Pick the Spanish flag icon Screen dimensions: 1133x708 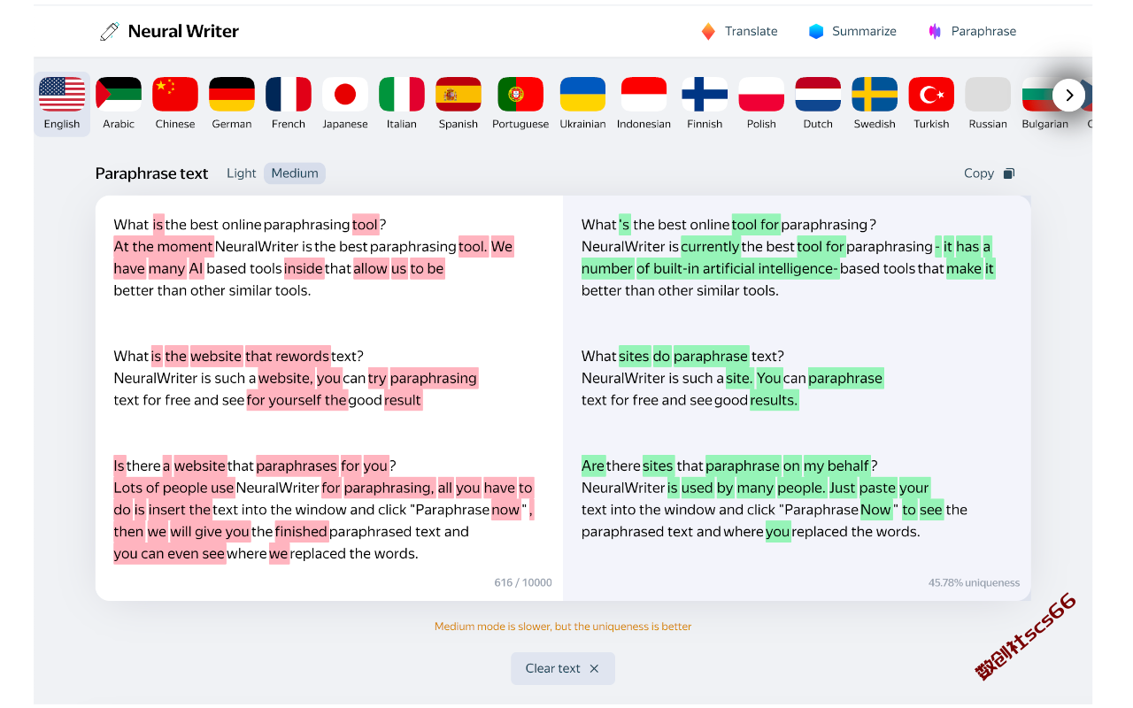[x=459, y=95]
